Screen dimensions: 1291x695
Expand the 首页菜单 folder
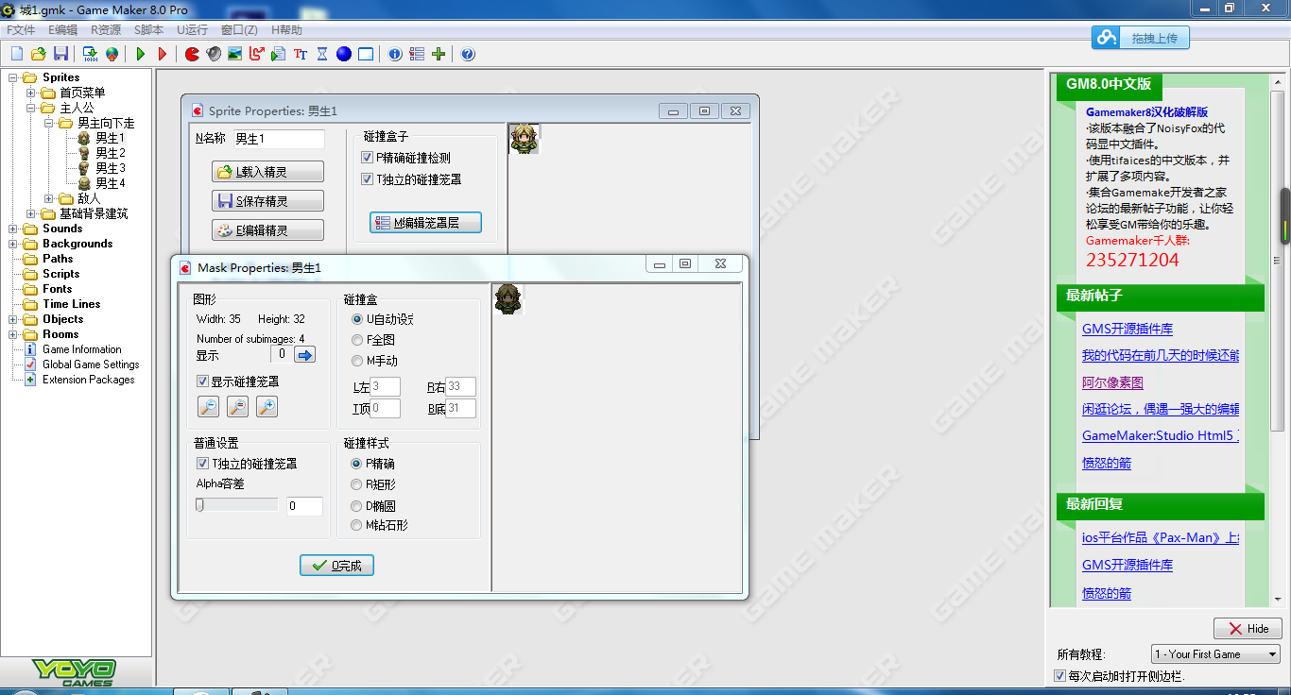click(x=30, y=93)
